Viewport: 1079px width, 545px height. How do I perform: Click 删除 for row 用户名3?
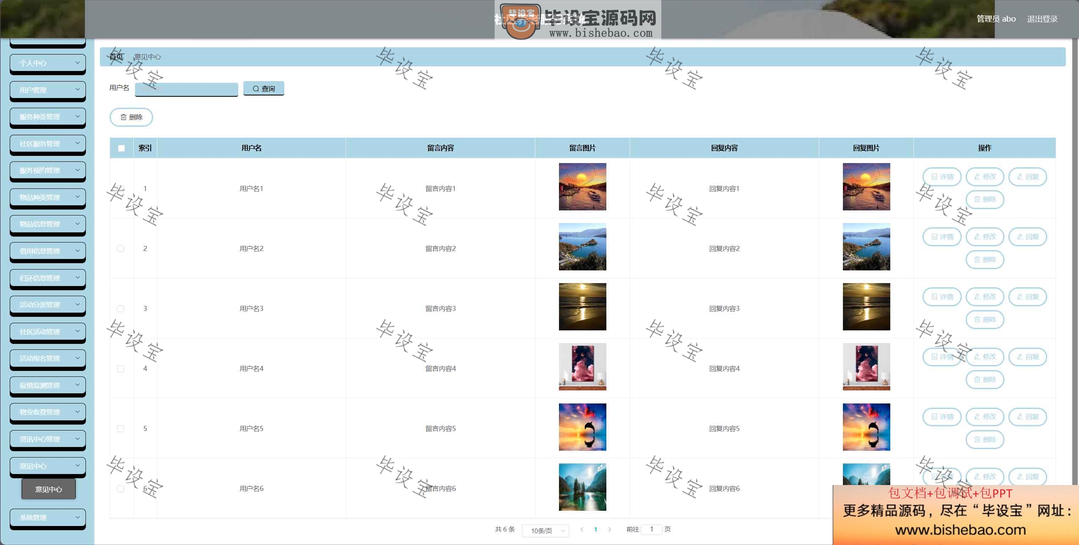(x=985, y=319)
